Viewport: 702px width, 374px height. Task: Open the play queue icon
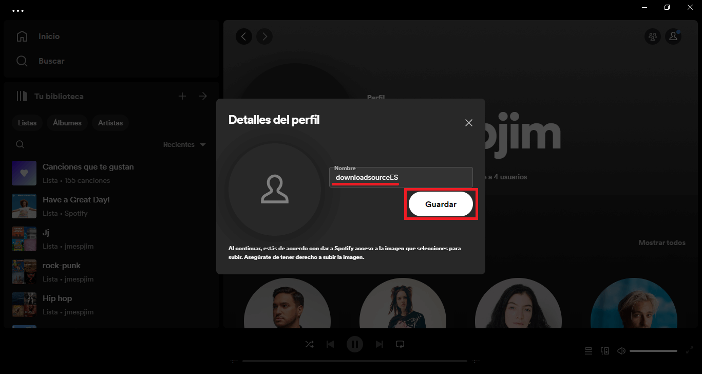click(x=589, y=351)
